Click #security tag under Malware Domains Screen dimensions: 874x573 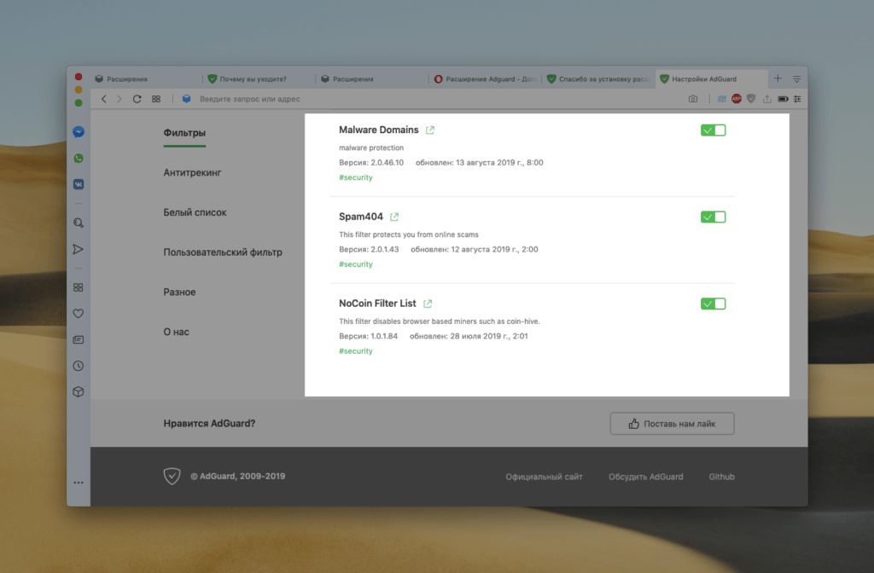click(x=356, y=177)
